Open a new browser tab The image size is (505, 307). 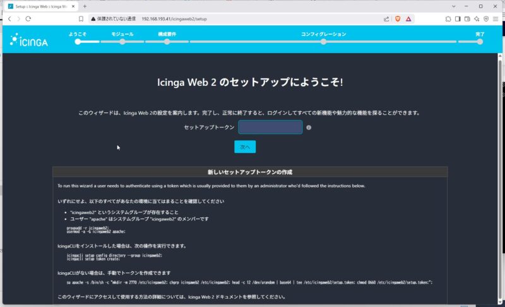coord(85,6)
